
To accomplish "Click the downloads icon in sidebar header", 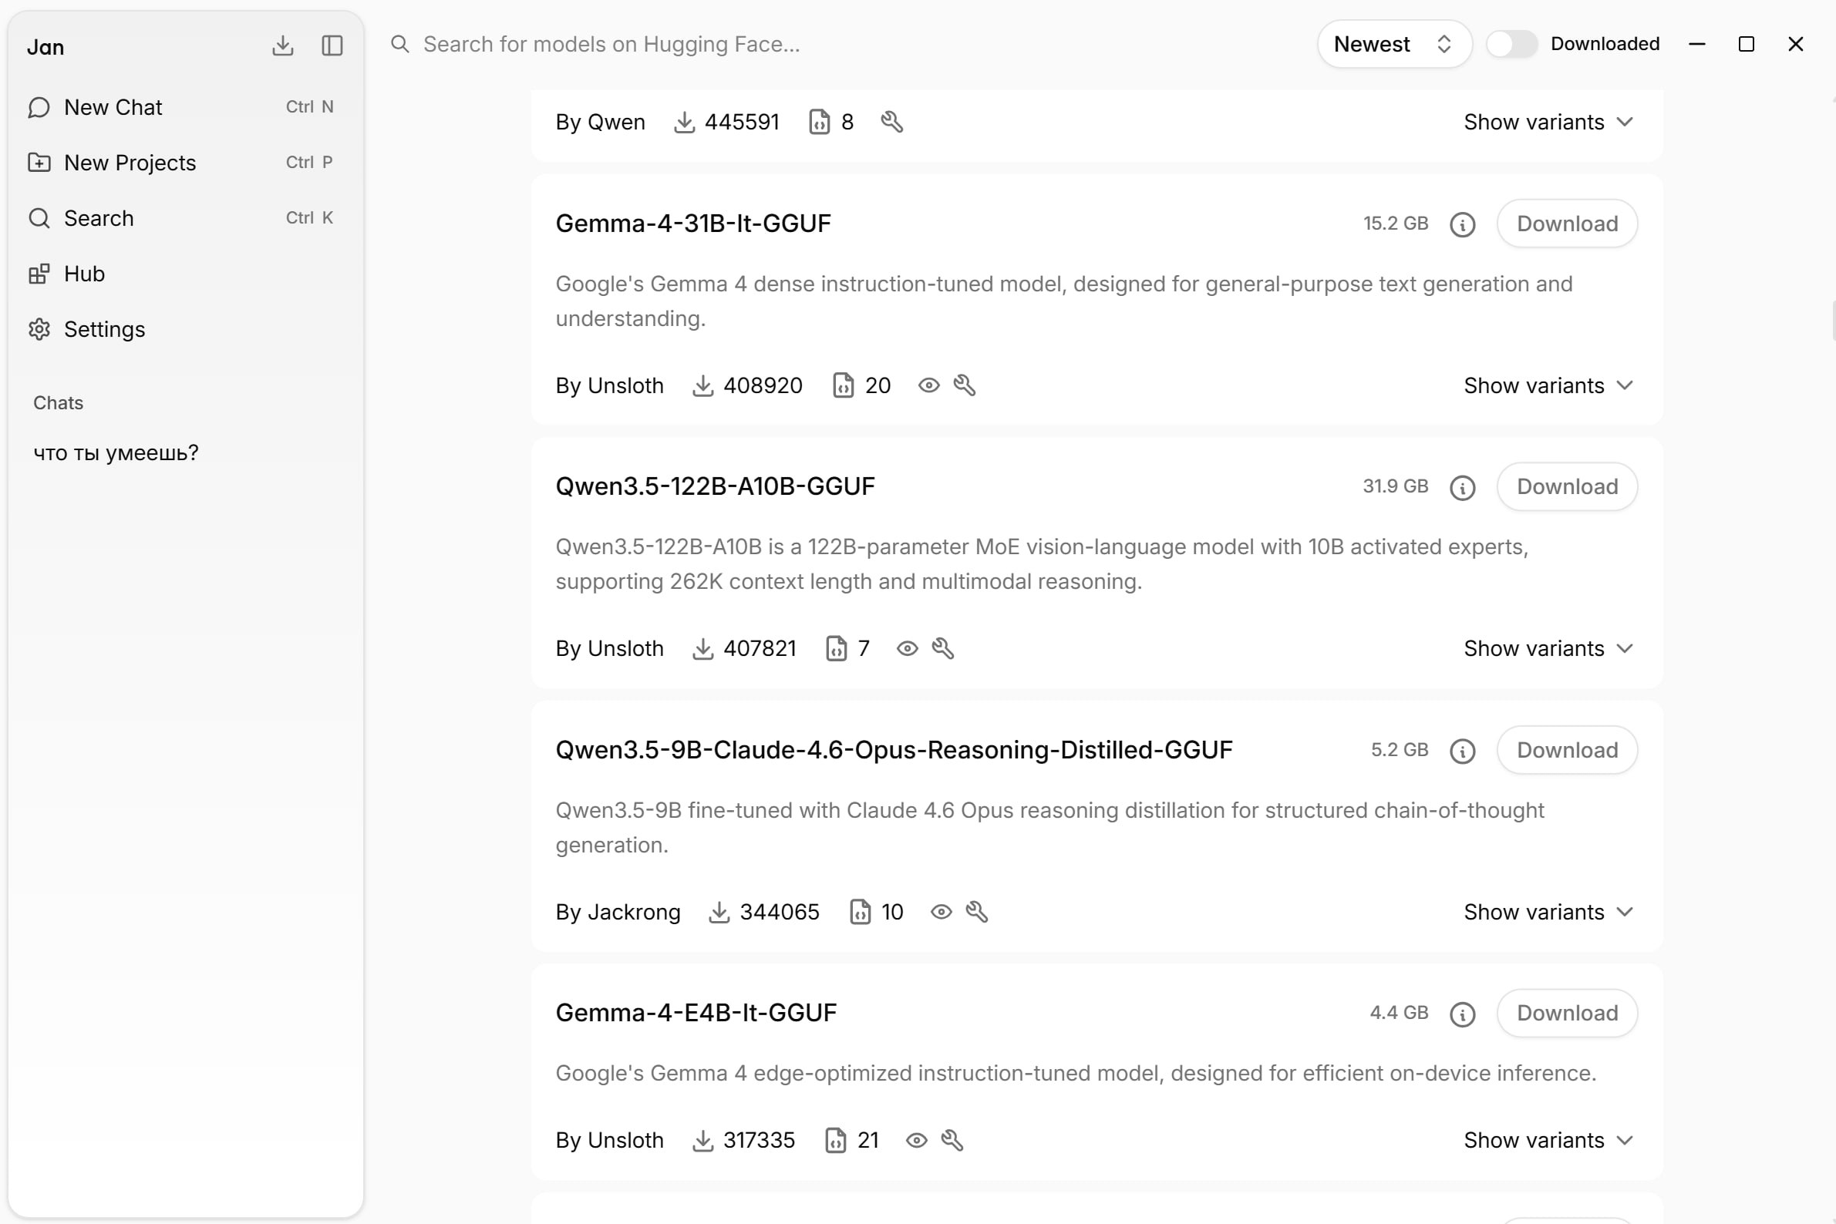I will pyautogui.click(x=283, y=46).
